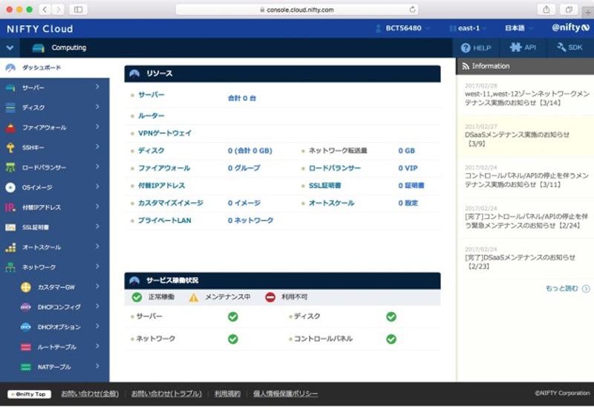This screenshot has width=594, height=410.
Task: Open the BCT56480 account dropdown
Action: [403, 28]
